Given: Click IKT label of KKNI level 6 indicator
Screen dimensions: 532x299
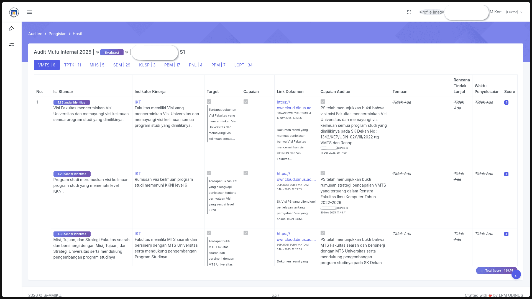Looking at the screenshot, I should [x=138, y=174].
